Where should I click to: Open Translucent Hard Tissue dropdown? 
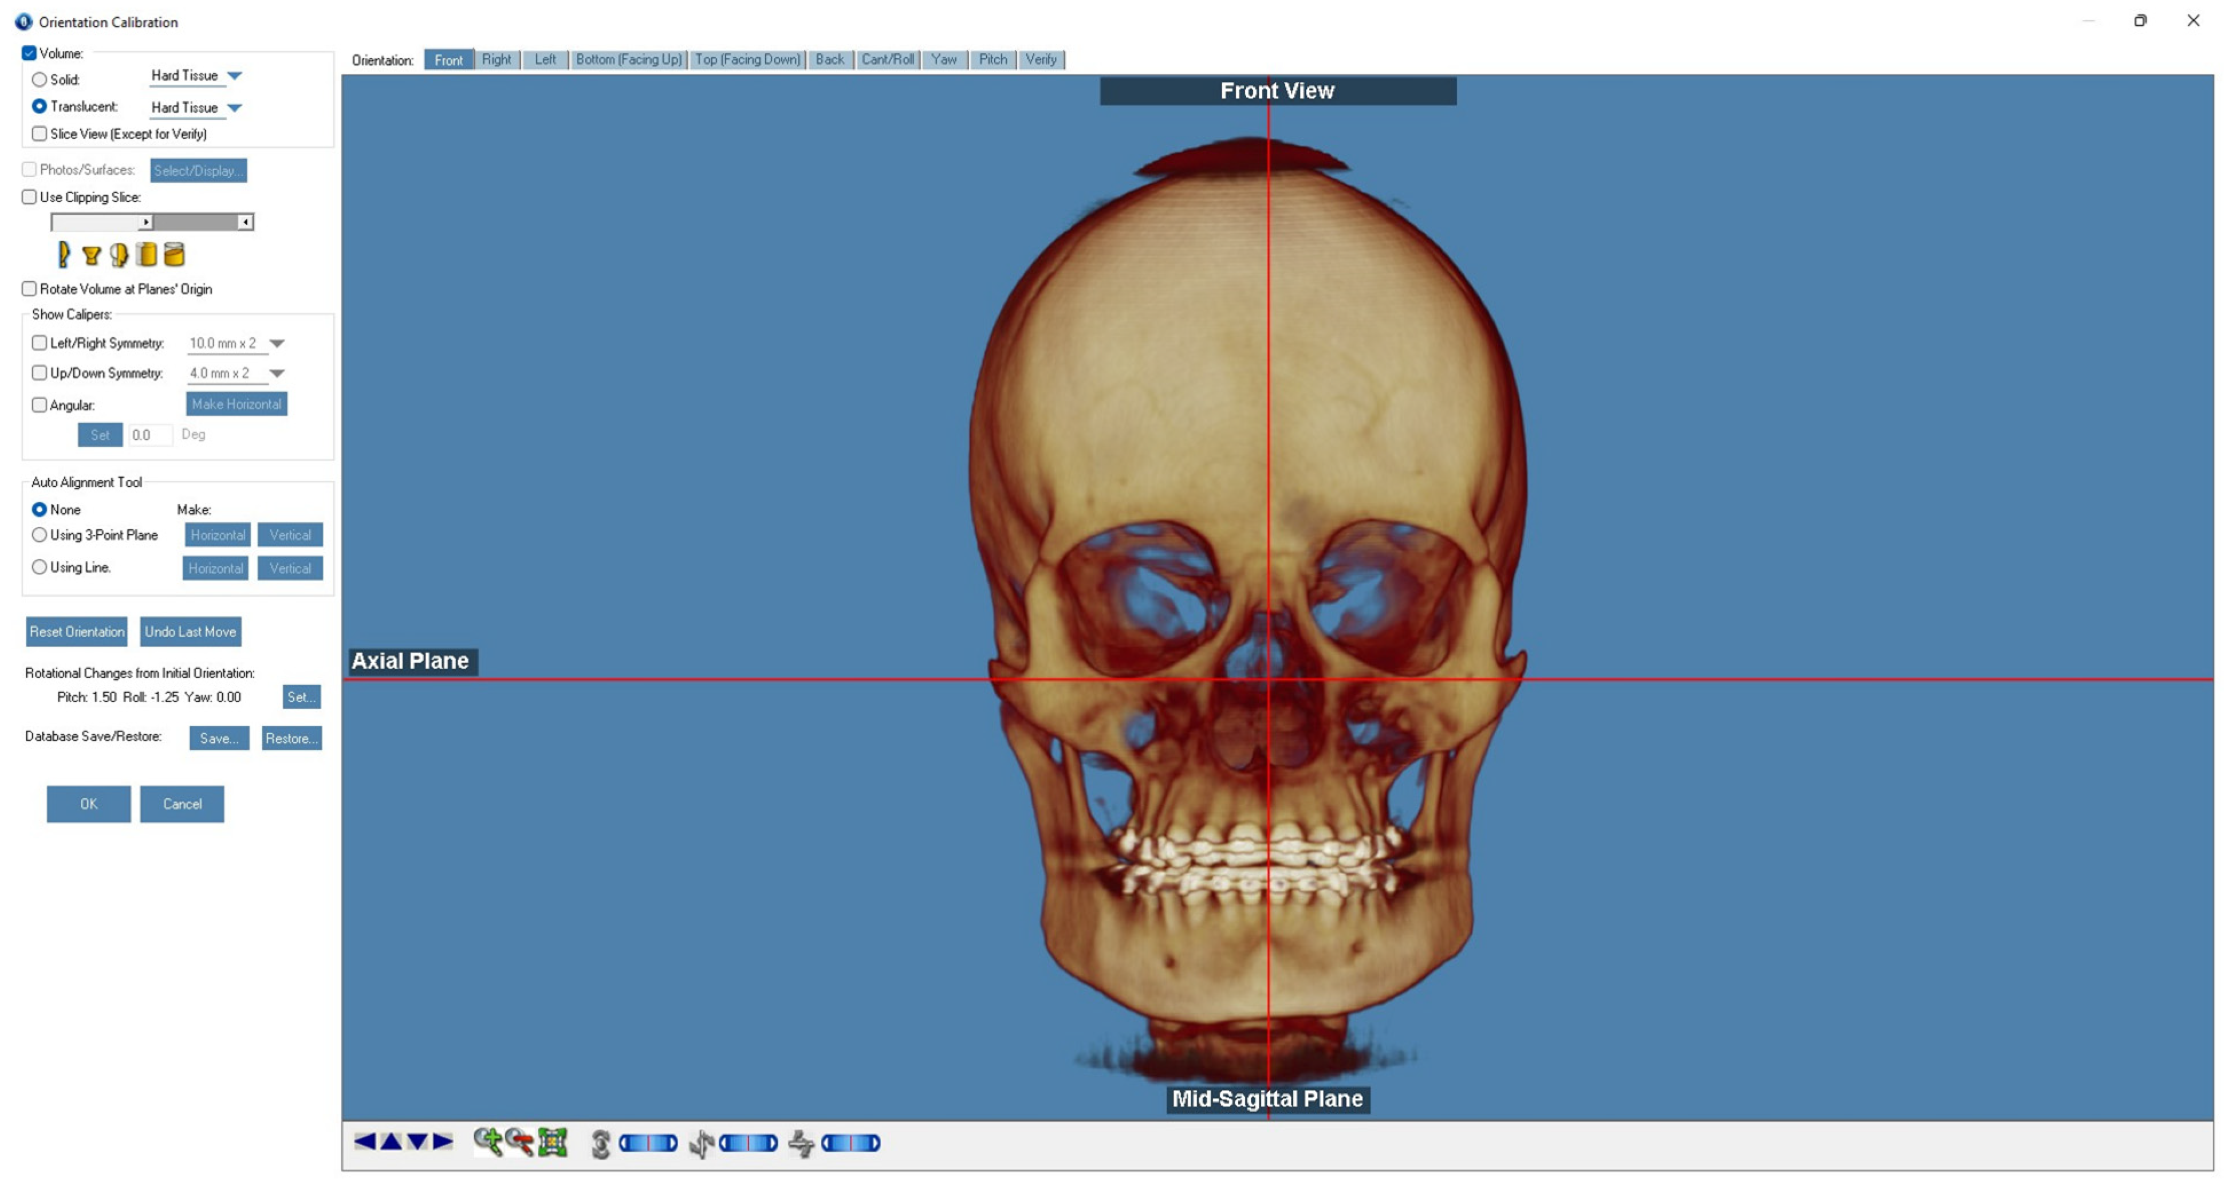pyautogui.click(x=234, y=108)
